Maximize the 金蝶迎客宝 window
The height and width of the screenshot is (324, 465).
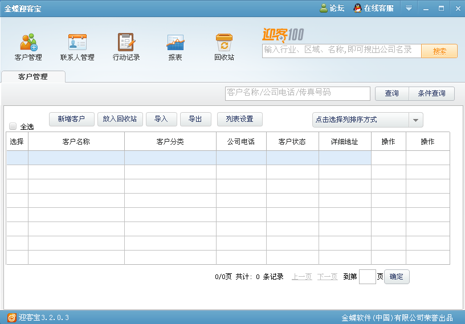(441, 9)
